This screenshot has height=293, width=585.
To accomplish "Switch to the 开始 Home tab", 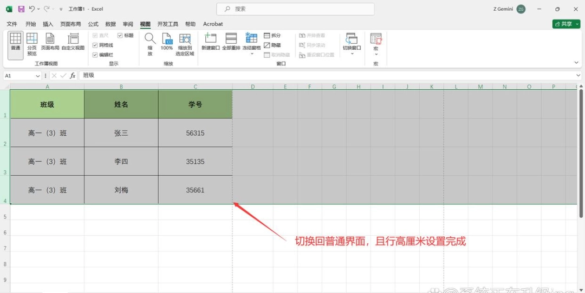I will click(30, 24).
